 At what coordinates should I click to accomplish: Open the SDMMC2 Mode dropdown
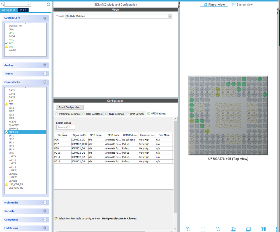pyautogui.click(x=170, y=16)
